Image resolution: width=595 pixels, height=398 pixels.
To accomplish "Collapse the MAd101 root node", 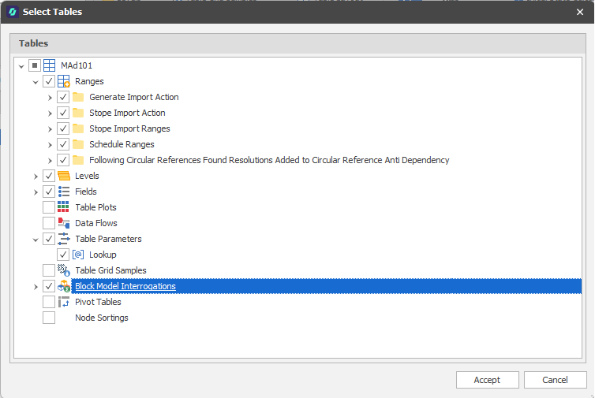I will [21, 65].
